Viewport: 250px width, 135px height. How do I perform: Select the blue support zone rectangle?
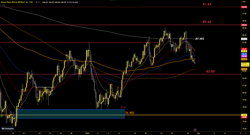coord(70,114)
